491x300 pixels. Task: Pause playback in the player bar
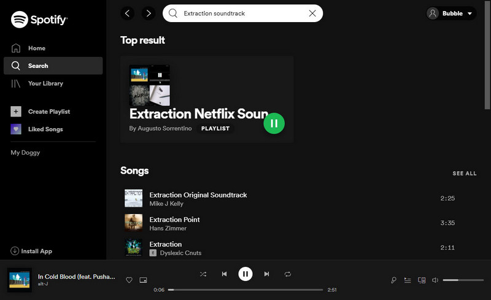click(x=245, y=274)
